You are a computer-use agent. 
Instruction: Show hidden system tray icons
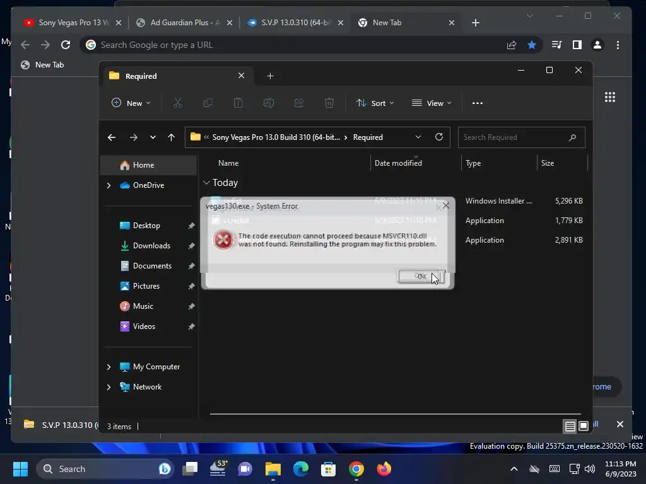[x=514, y=469]
